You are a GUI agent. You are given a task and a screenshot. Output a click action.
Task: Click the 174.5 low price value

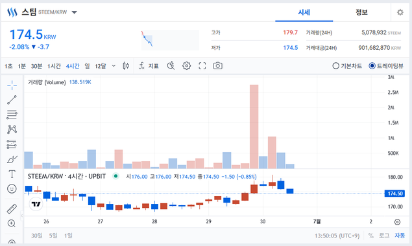pos(290,48)
